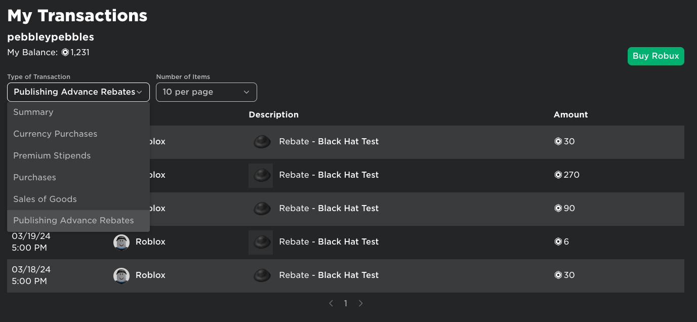Click page number 1 in pagination

[346, 303]
